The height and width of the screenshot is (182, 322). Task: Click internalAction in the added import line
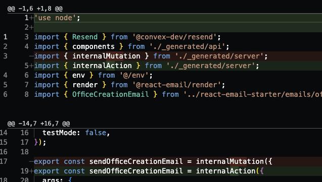pos(102,66)
